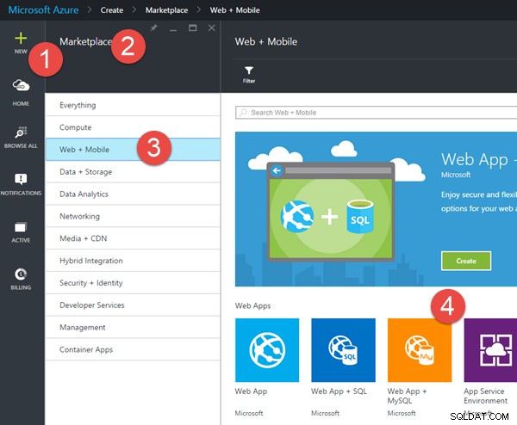Close the Marketplace blade
Image resolution: width=517 pixels, height=425 pixels.
click(x=212, y=28)
